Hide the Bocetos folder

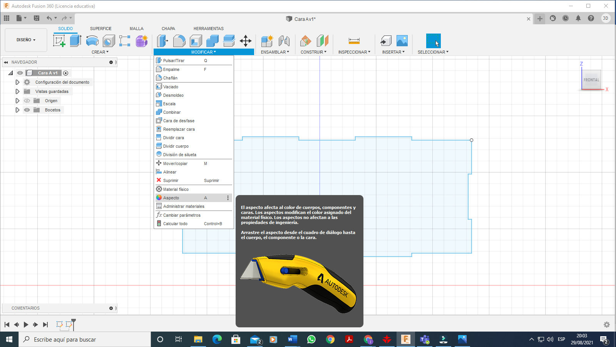27,110
